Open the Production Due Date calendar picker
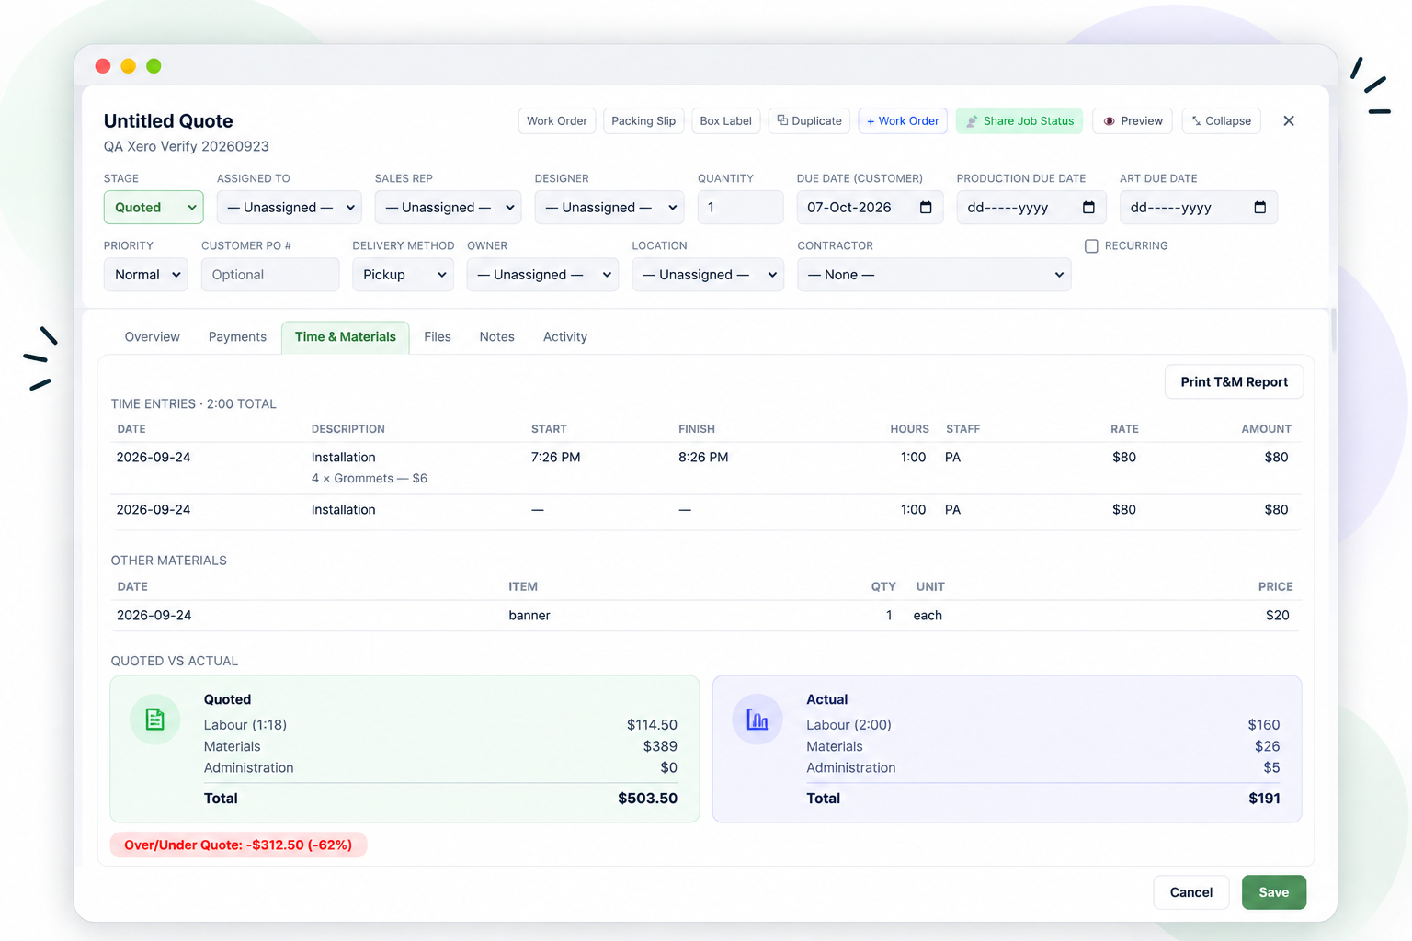Image resolution: width=1412 pixels, height=941 pixels. (1088, 208)
